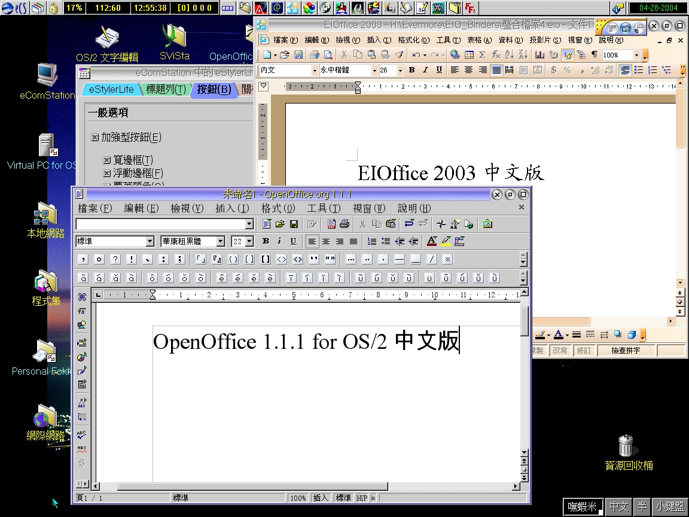The image size is (689, 517).
Task: Click the highlighting color icon in OpenOffice
Action: coord(446,241)
